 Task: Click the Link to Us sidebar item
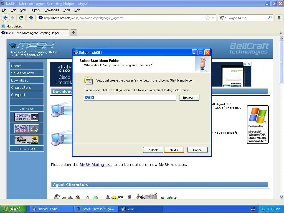coord(27,108)
